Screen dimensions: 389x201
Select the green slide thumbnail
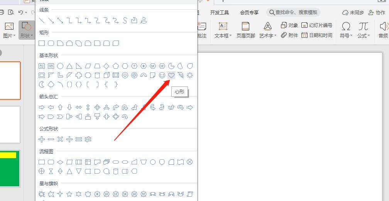coord(10,169)
